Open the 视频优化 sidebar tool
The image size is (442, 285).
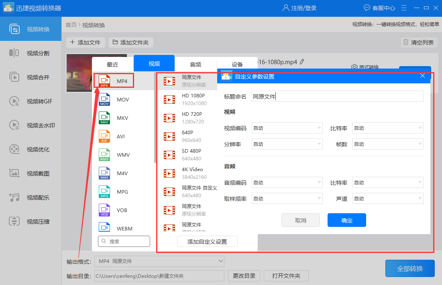31,150
